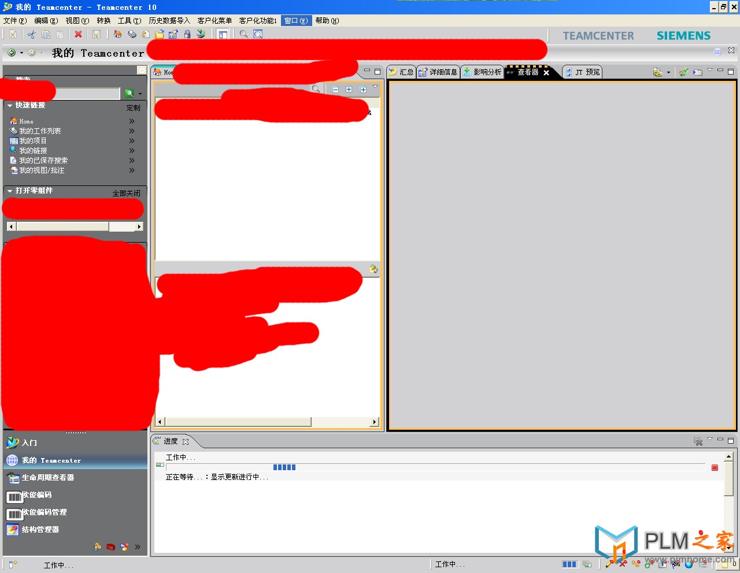Screen dimensions: 740x573
Task: Close the 查看器 tab
Action: point(546,73)
